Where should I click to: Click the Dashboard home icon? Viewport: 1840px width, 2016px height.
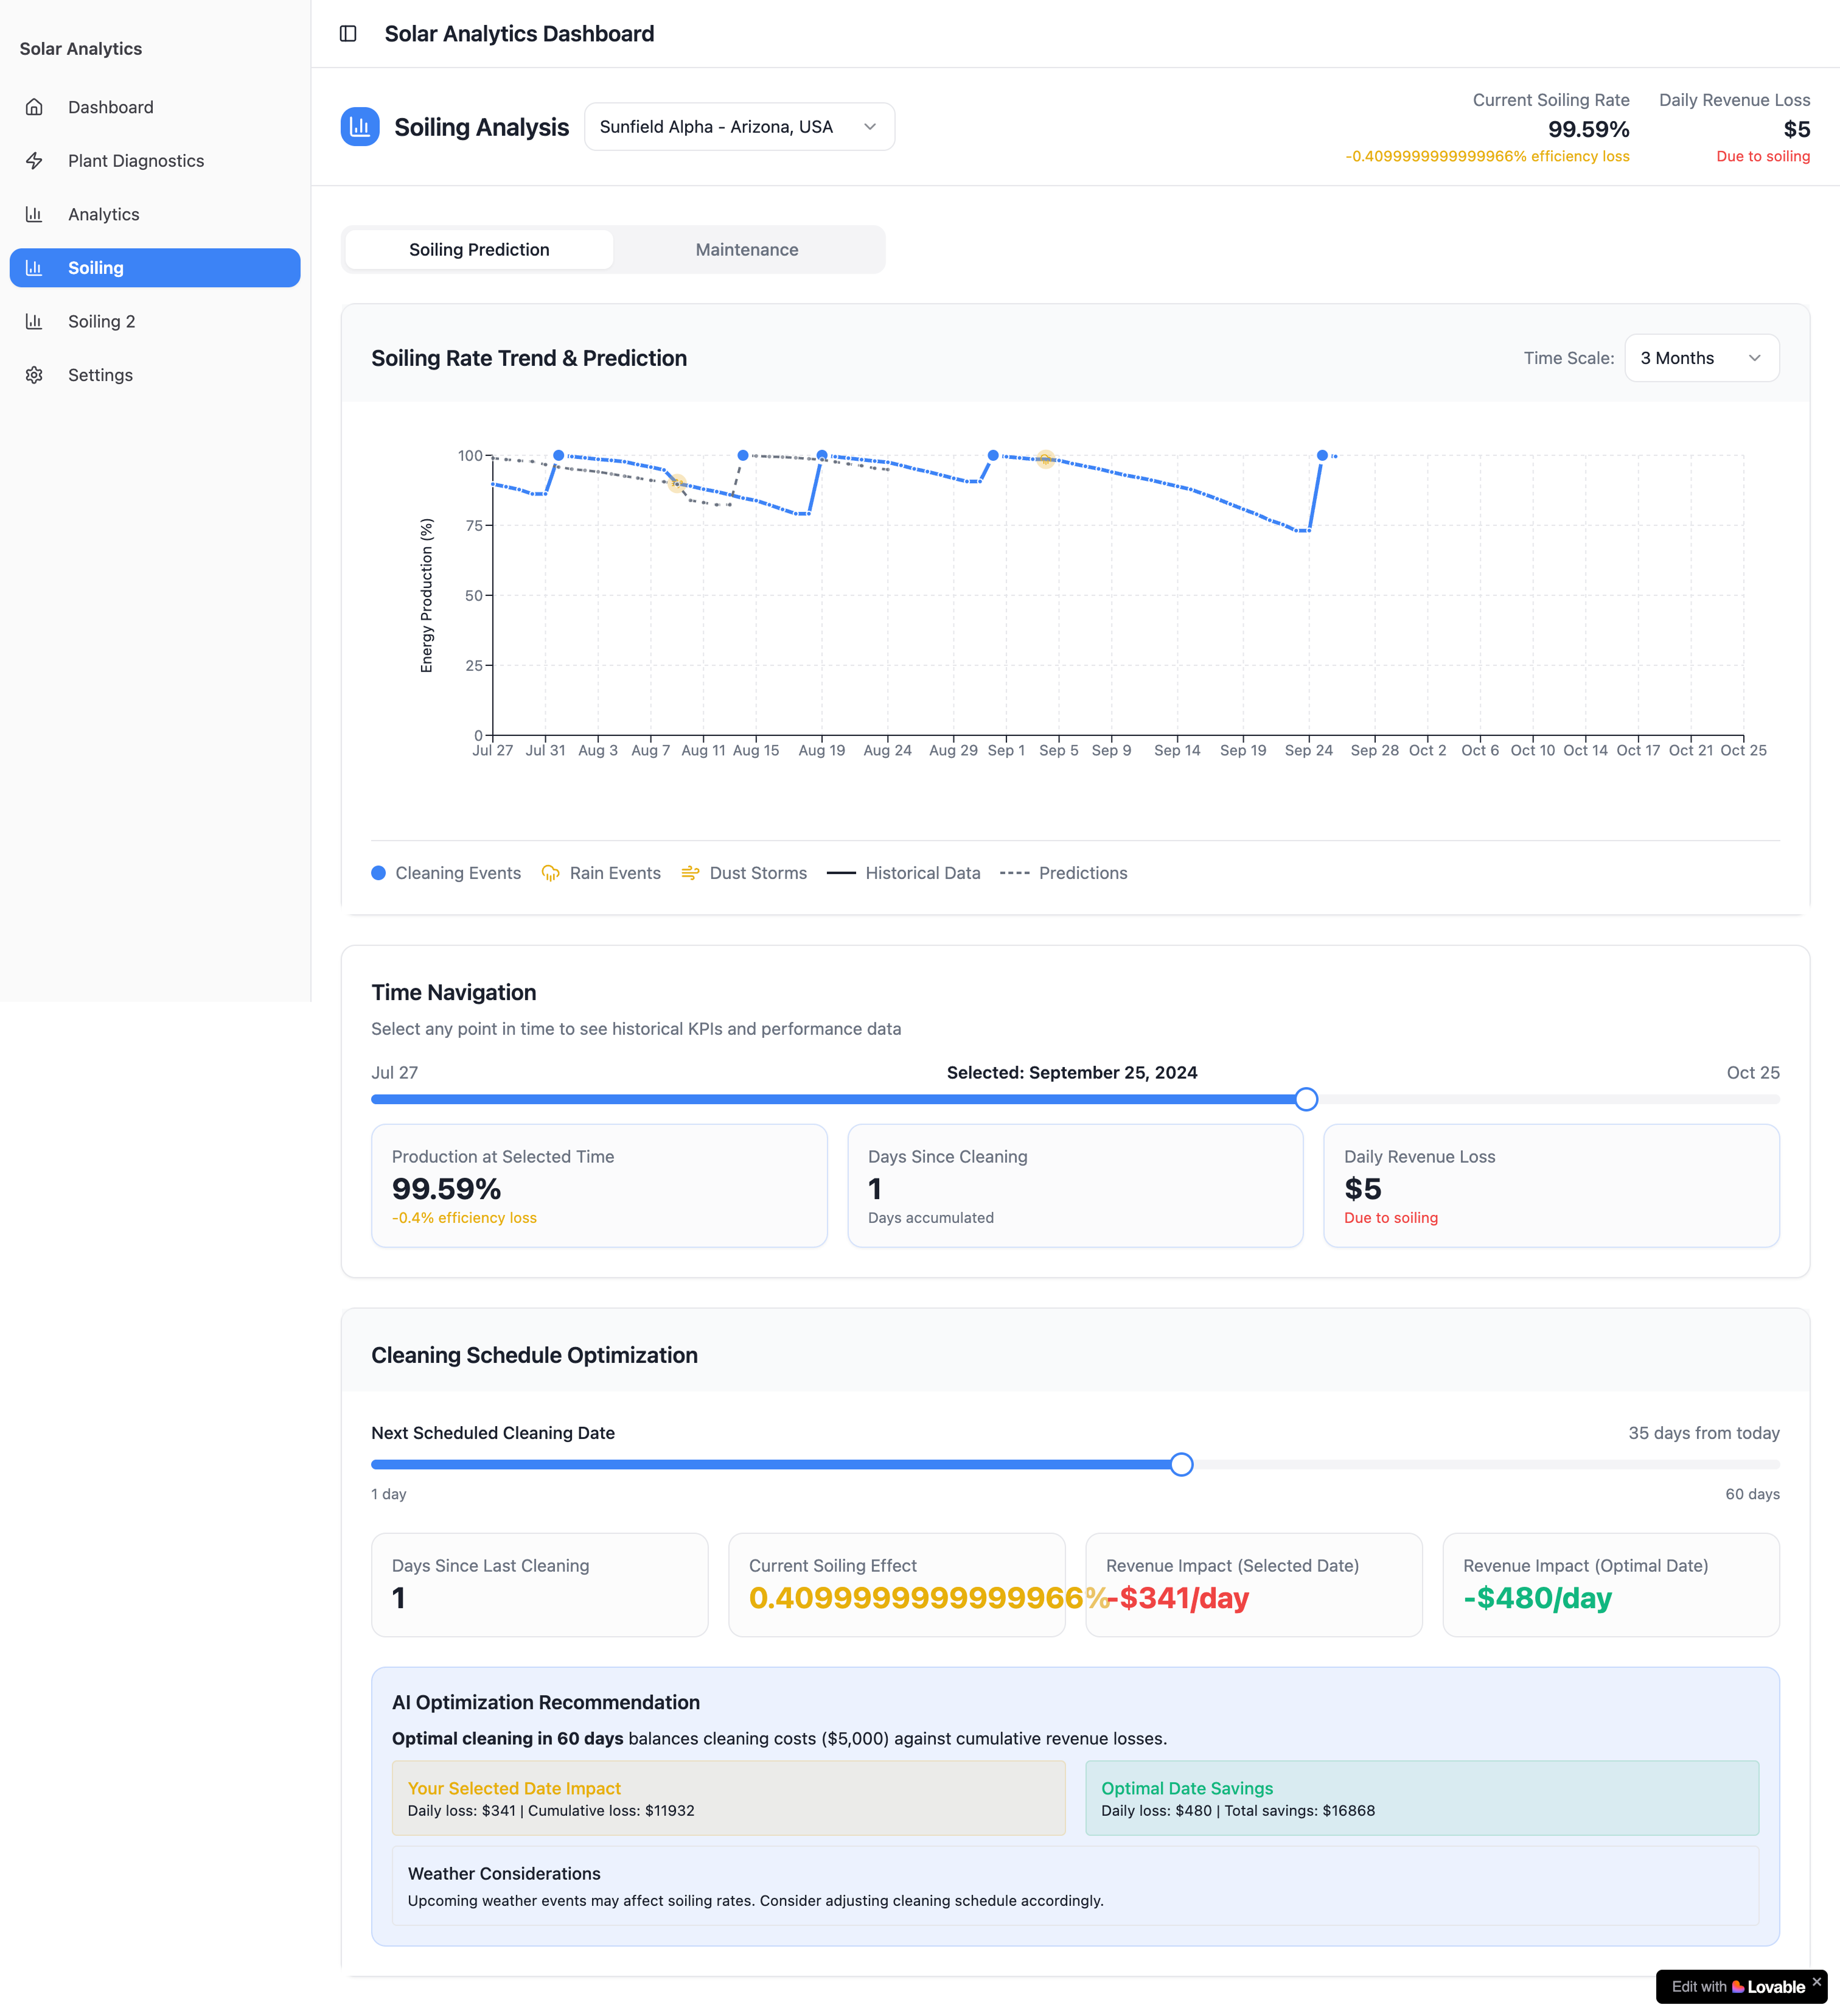(x=35, y=107)
